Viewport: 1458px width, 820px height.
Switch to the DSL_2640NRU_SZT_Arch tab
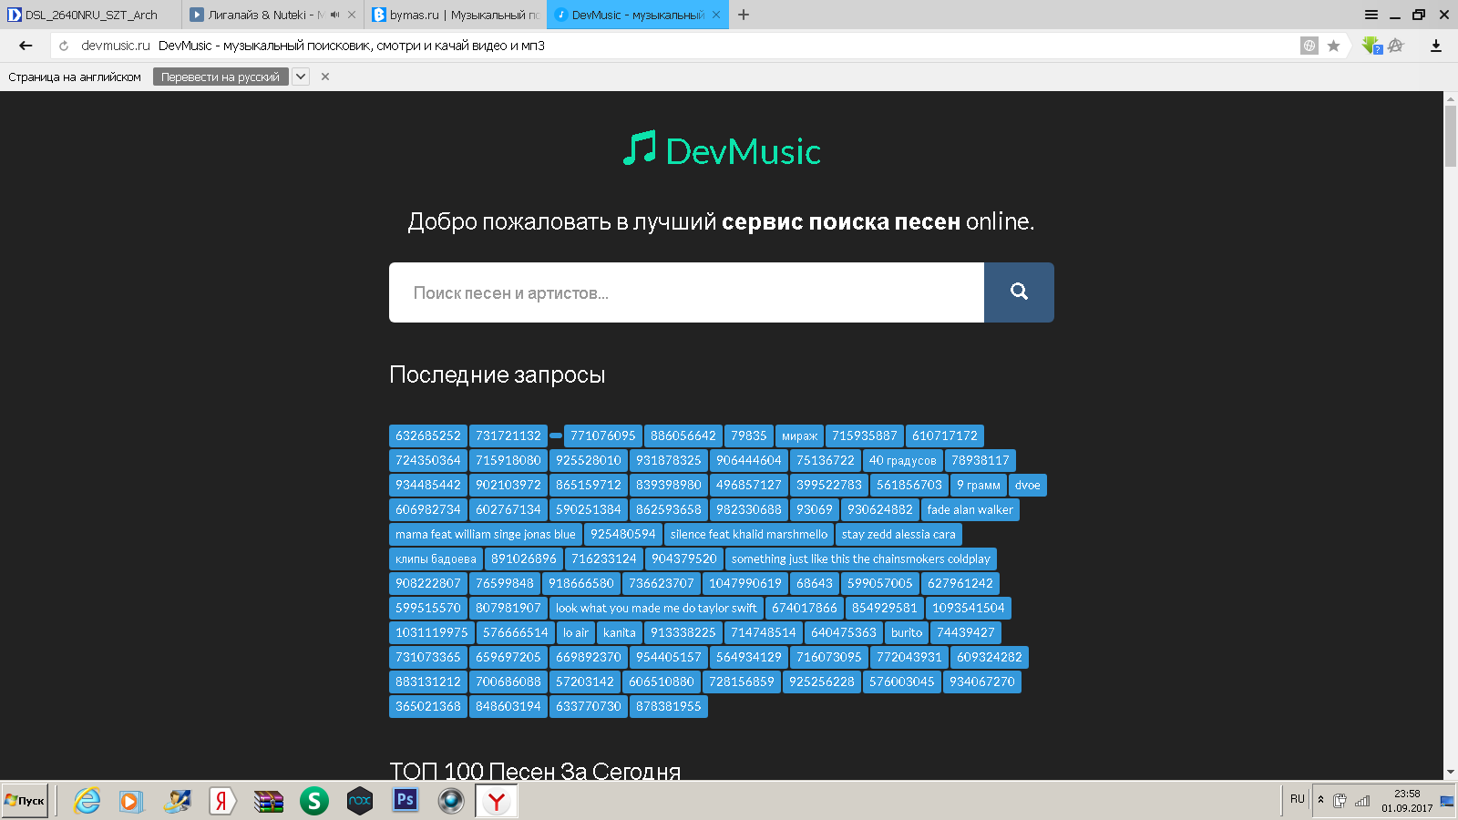[x=91, y=15]
